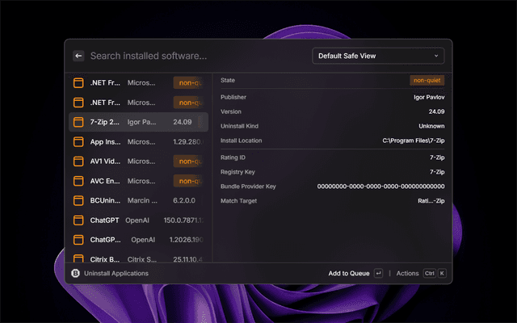Screen dimensions: 517x323
Task: Click the 6.2.0.0 version in BCUnin... row
Action: pyautogui.click(x=184, y=200)
